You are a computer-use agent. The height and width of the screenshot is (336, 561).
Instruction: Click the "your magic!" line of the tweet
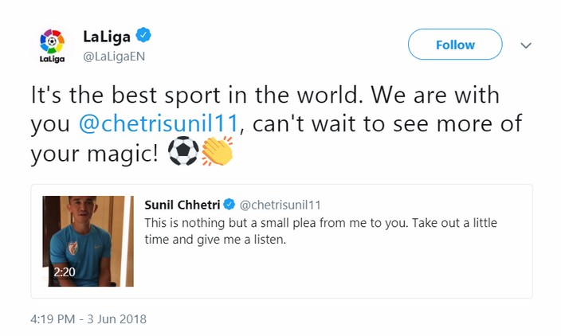(x=95, y=154)
